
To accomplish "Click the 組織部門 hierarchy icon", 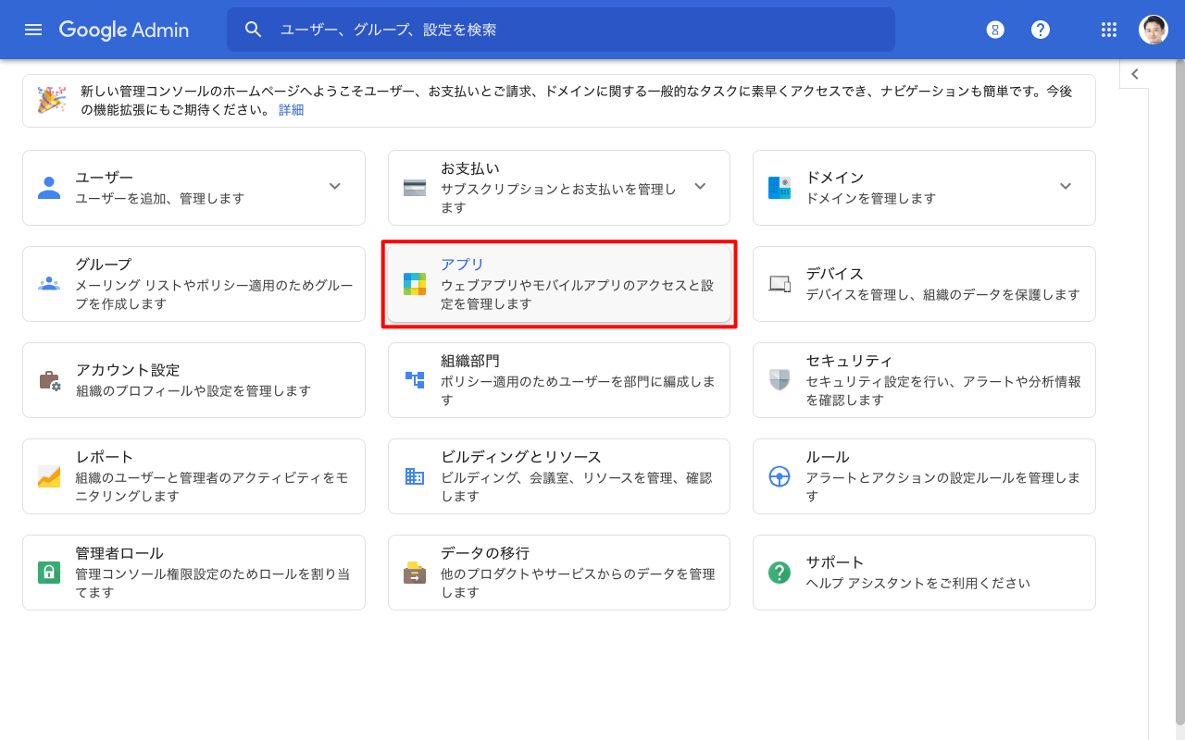I will (x=415, y=380).
